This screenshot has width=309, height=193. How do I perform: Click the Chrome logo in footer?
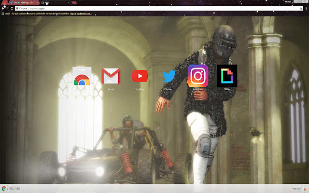pyautogui.click(x=11, y=189)
